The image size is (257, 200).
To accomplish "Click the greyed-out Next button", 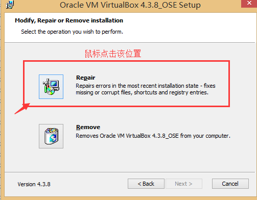I will tap(184, 184).
